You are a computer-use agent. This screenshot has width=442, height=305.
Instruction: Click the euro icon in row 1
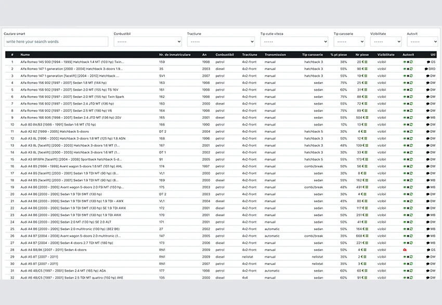363,62
